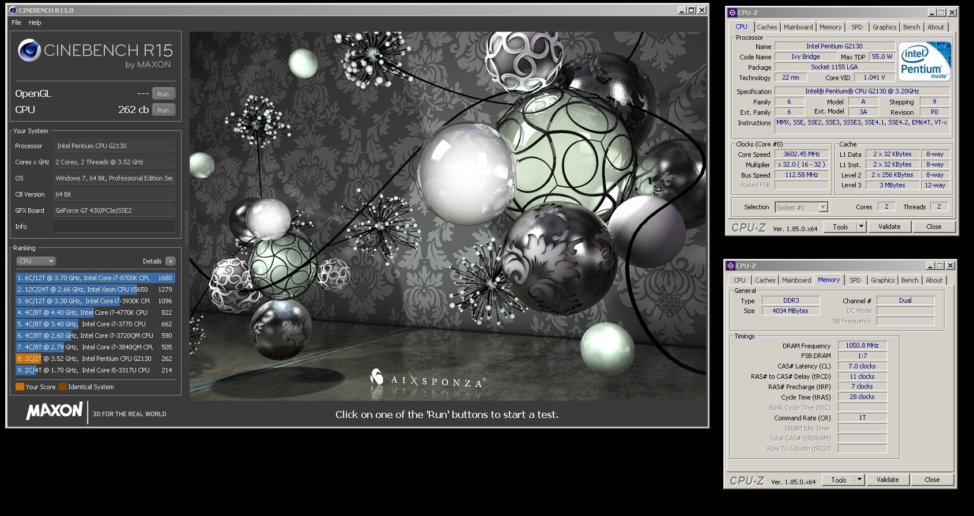Click the Cinebench R15 logo icon

point(29,51)
